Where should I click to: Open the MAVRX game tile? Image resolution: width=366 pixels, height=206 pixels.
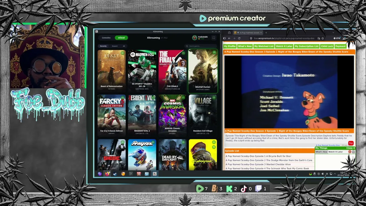[x=142, y=155]
